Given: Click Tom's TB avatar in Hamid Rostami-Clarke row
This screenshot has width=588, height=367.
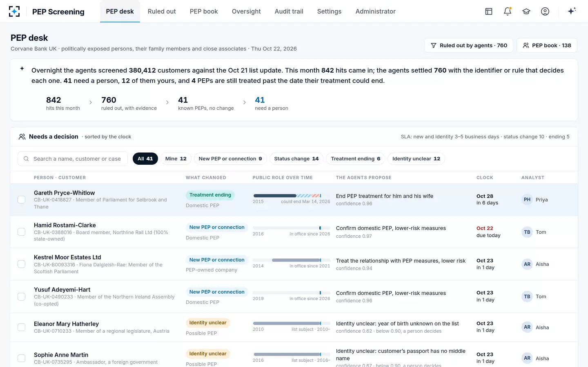Looking at the screenshot, I should pos(527,232).
